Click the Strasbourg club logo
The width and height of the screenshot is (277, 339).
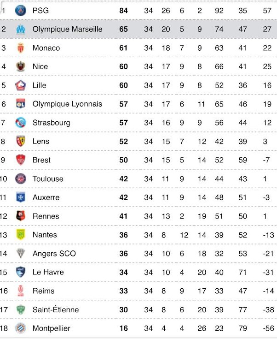click(21, 123)
